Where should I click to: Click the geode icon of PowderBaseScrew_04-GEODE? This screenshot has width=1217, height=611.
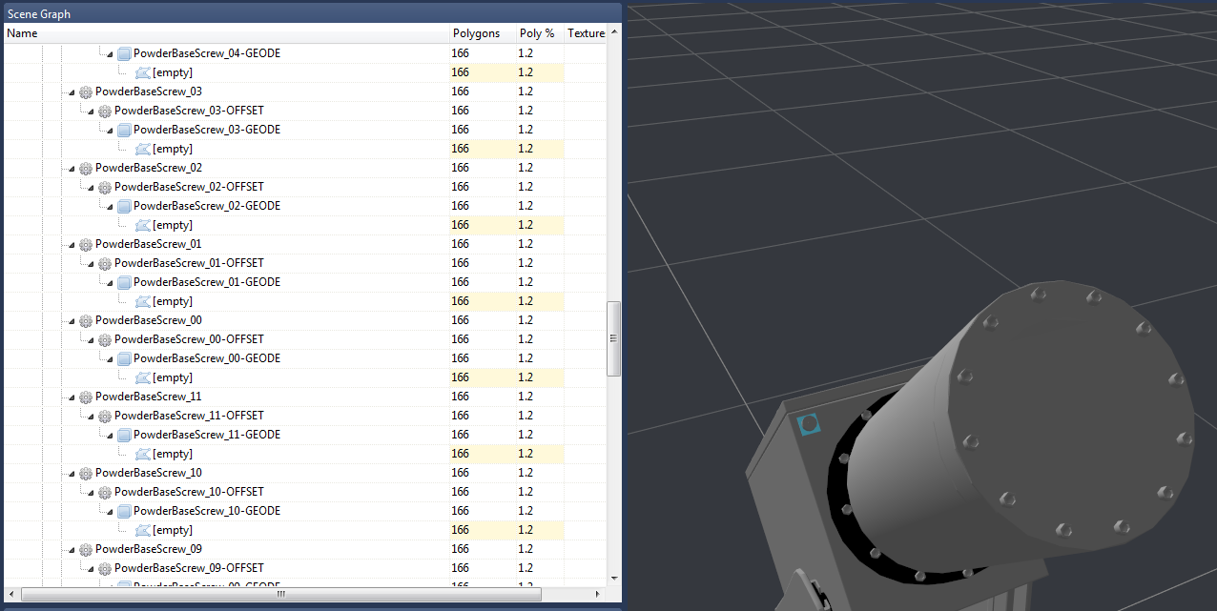tap(123, 53)
